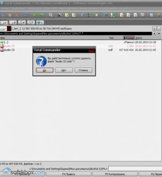This screenshot has width=162, height=177.
Task: Switch to drive d in drive bar
Action: (13, 23)
